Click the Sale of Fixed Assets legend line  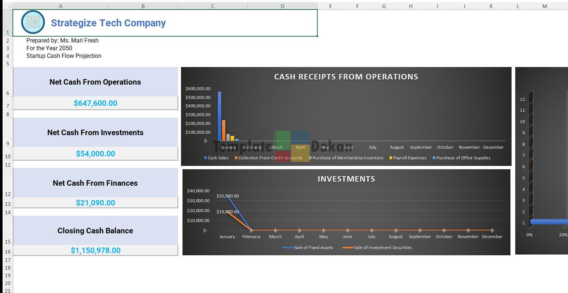288,248
